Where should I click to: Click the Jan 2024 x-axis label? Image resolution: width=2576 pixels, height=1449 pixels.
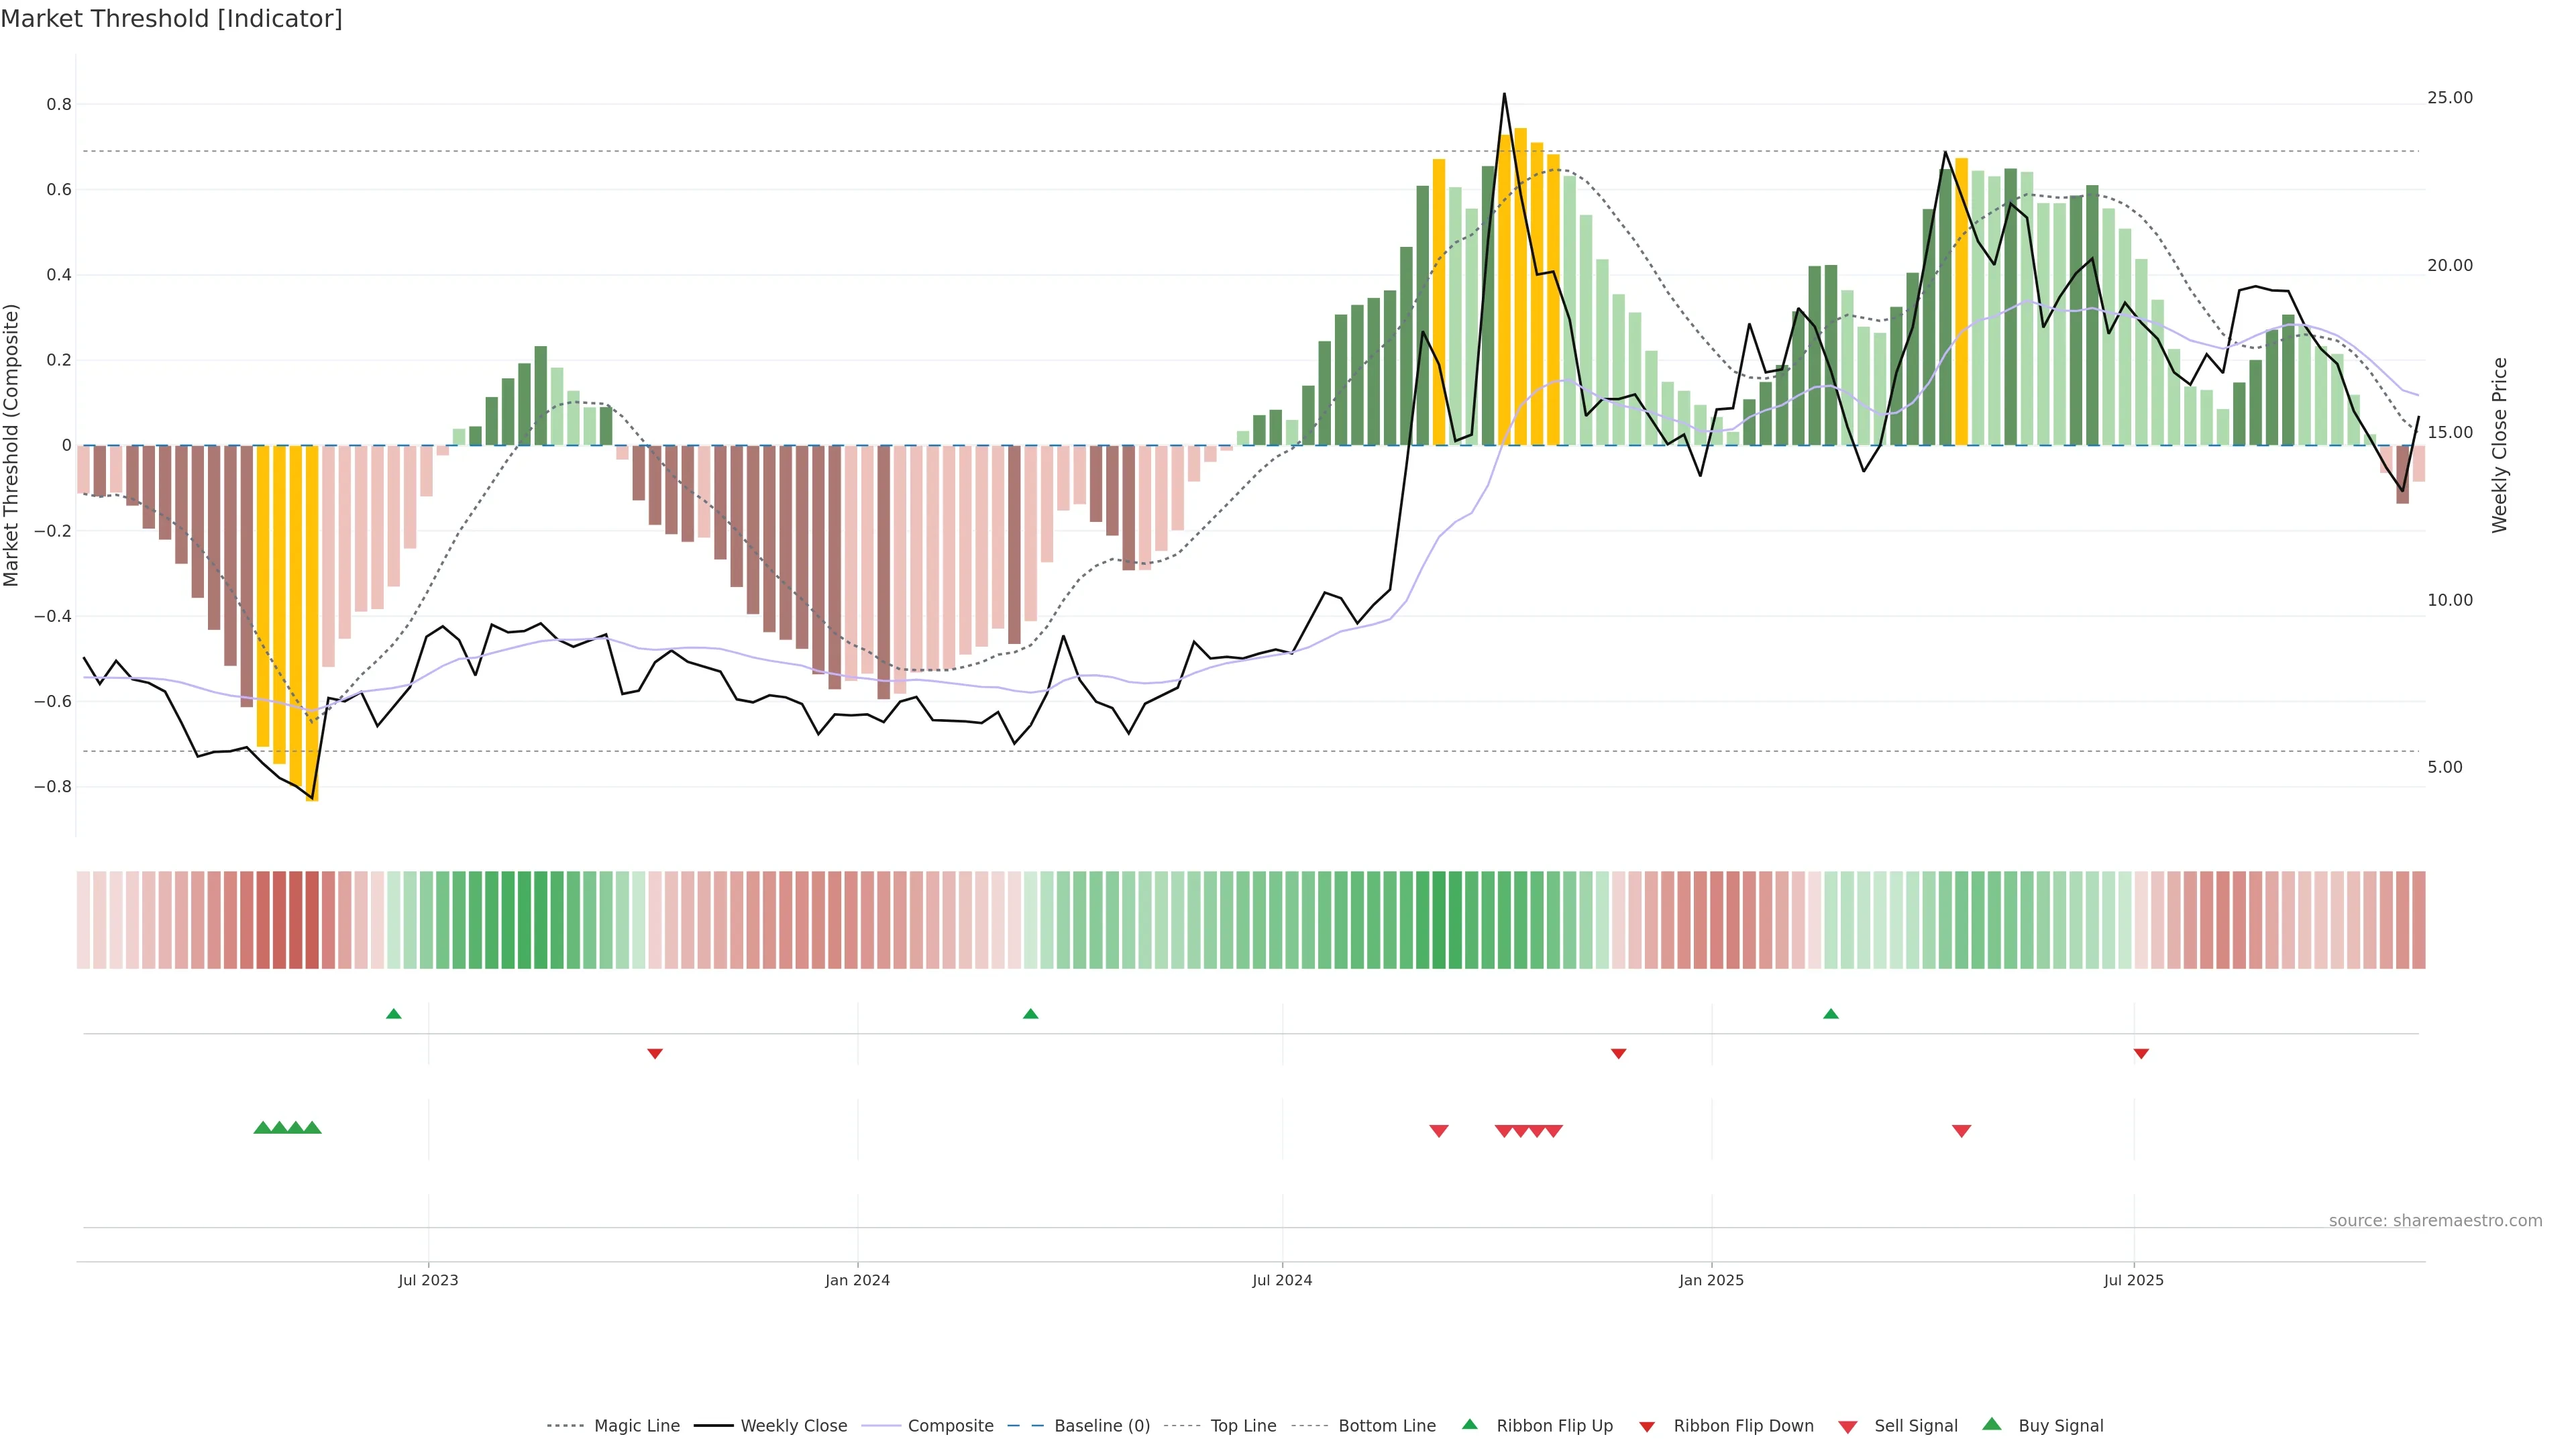[857, 1280]
